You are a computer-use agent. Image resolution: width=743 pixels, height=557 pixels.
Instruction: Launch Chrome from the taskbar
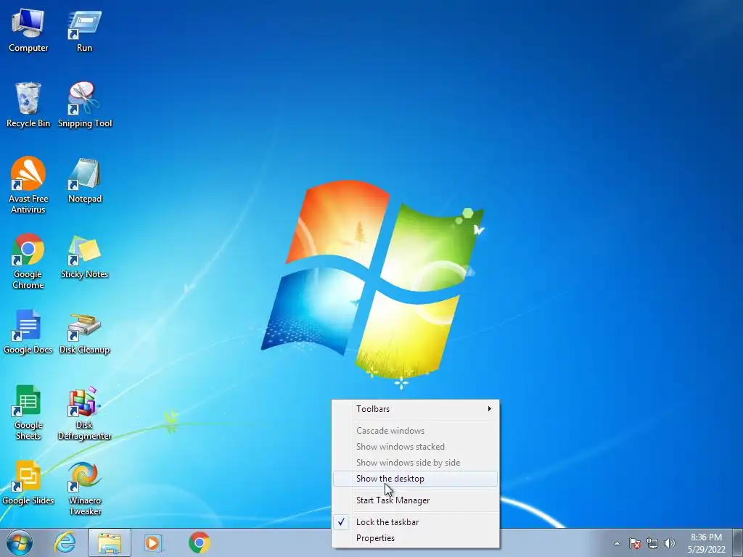(x=199, y=542)
